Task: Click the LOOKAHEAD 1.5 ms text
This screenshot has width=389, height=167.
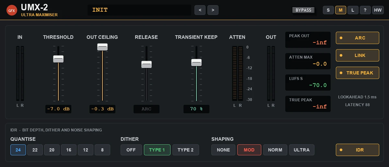Action: (x=357, y=97)
